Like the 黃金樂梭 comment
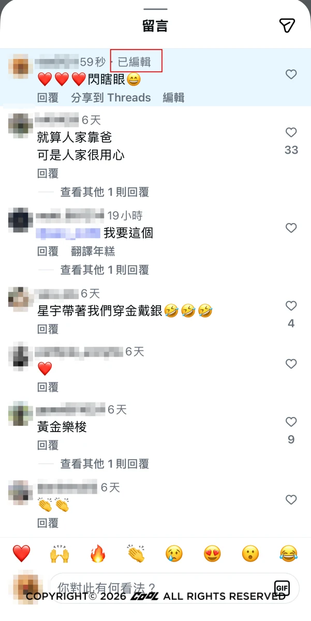 (x=291, y=422)
